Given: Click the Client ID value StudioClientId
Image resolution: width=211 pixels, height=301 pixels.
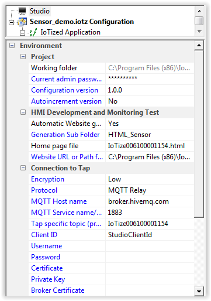Looking at the screenshot, I should [150, 235].
